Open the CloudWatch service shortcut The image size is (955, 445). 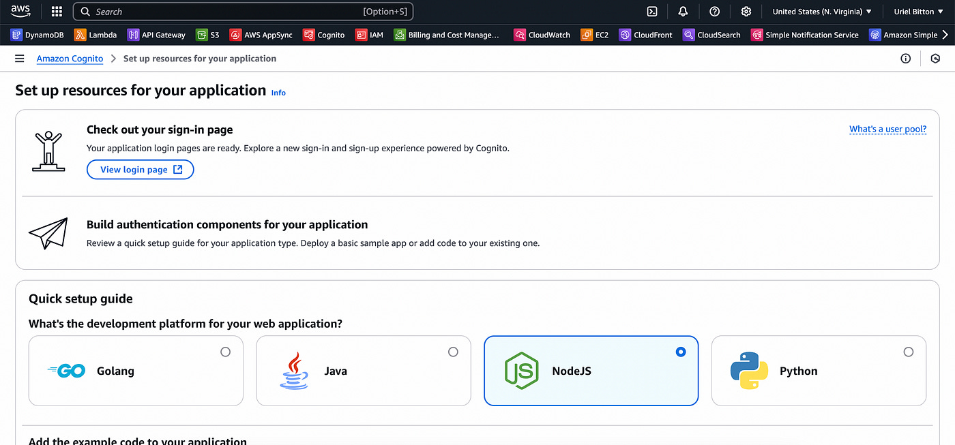click(x=542, y=35)
